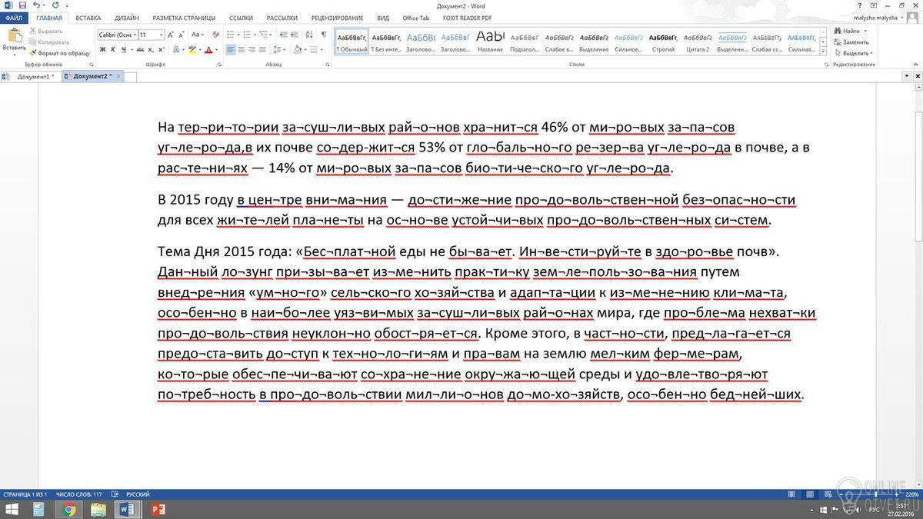This screenshot has height=519, width=923.
Task: Toggle italic К formatting
Action: [x=113, y=50]
